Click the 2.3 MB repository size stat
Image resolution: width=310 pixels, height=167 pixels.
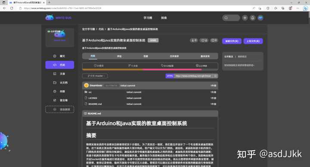click(201, 66)
